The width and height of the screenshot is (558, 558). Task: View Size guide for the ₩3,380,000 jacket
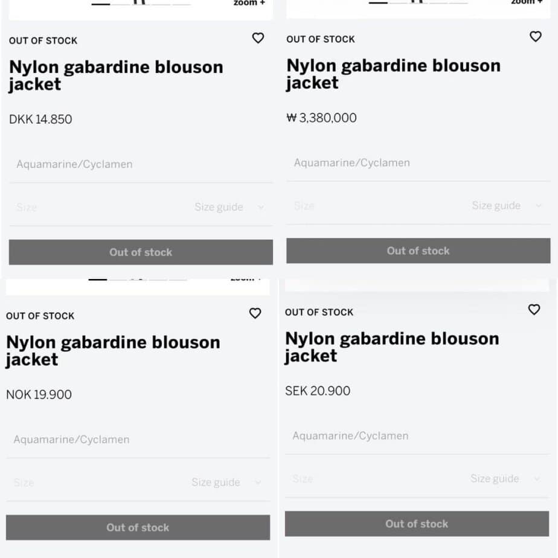point(496,206)
